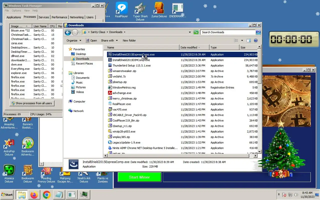Click the Windows Start button
This screenshot has height=200, width=320.
(x=7, y=195)
